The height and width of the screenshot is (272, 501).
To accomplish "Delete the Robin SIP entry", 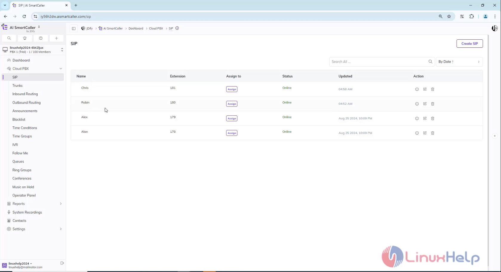I will (433, 104).
